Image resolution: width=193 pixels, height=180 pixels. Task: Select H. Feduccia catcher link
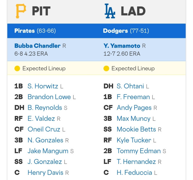tap(134, 173)
